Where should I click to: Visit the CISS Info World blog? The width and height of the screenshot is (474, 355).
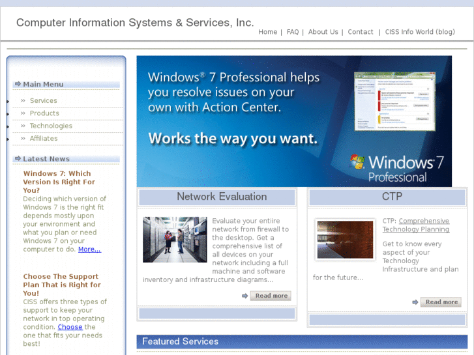(x=420, y=32)
